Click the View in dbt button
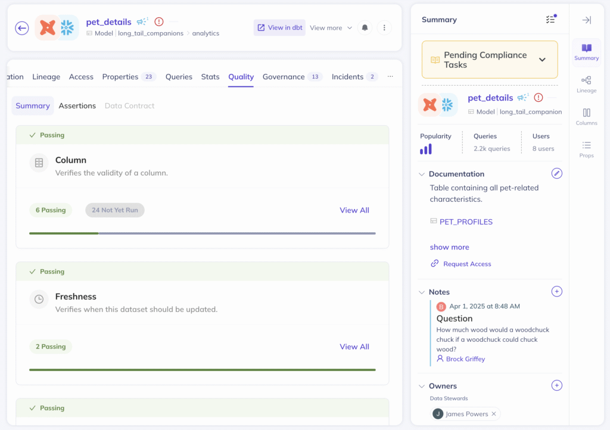The width and height of the screenshot is (610, 430). point(279,28)
